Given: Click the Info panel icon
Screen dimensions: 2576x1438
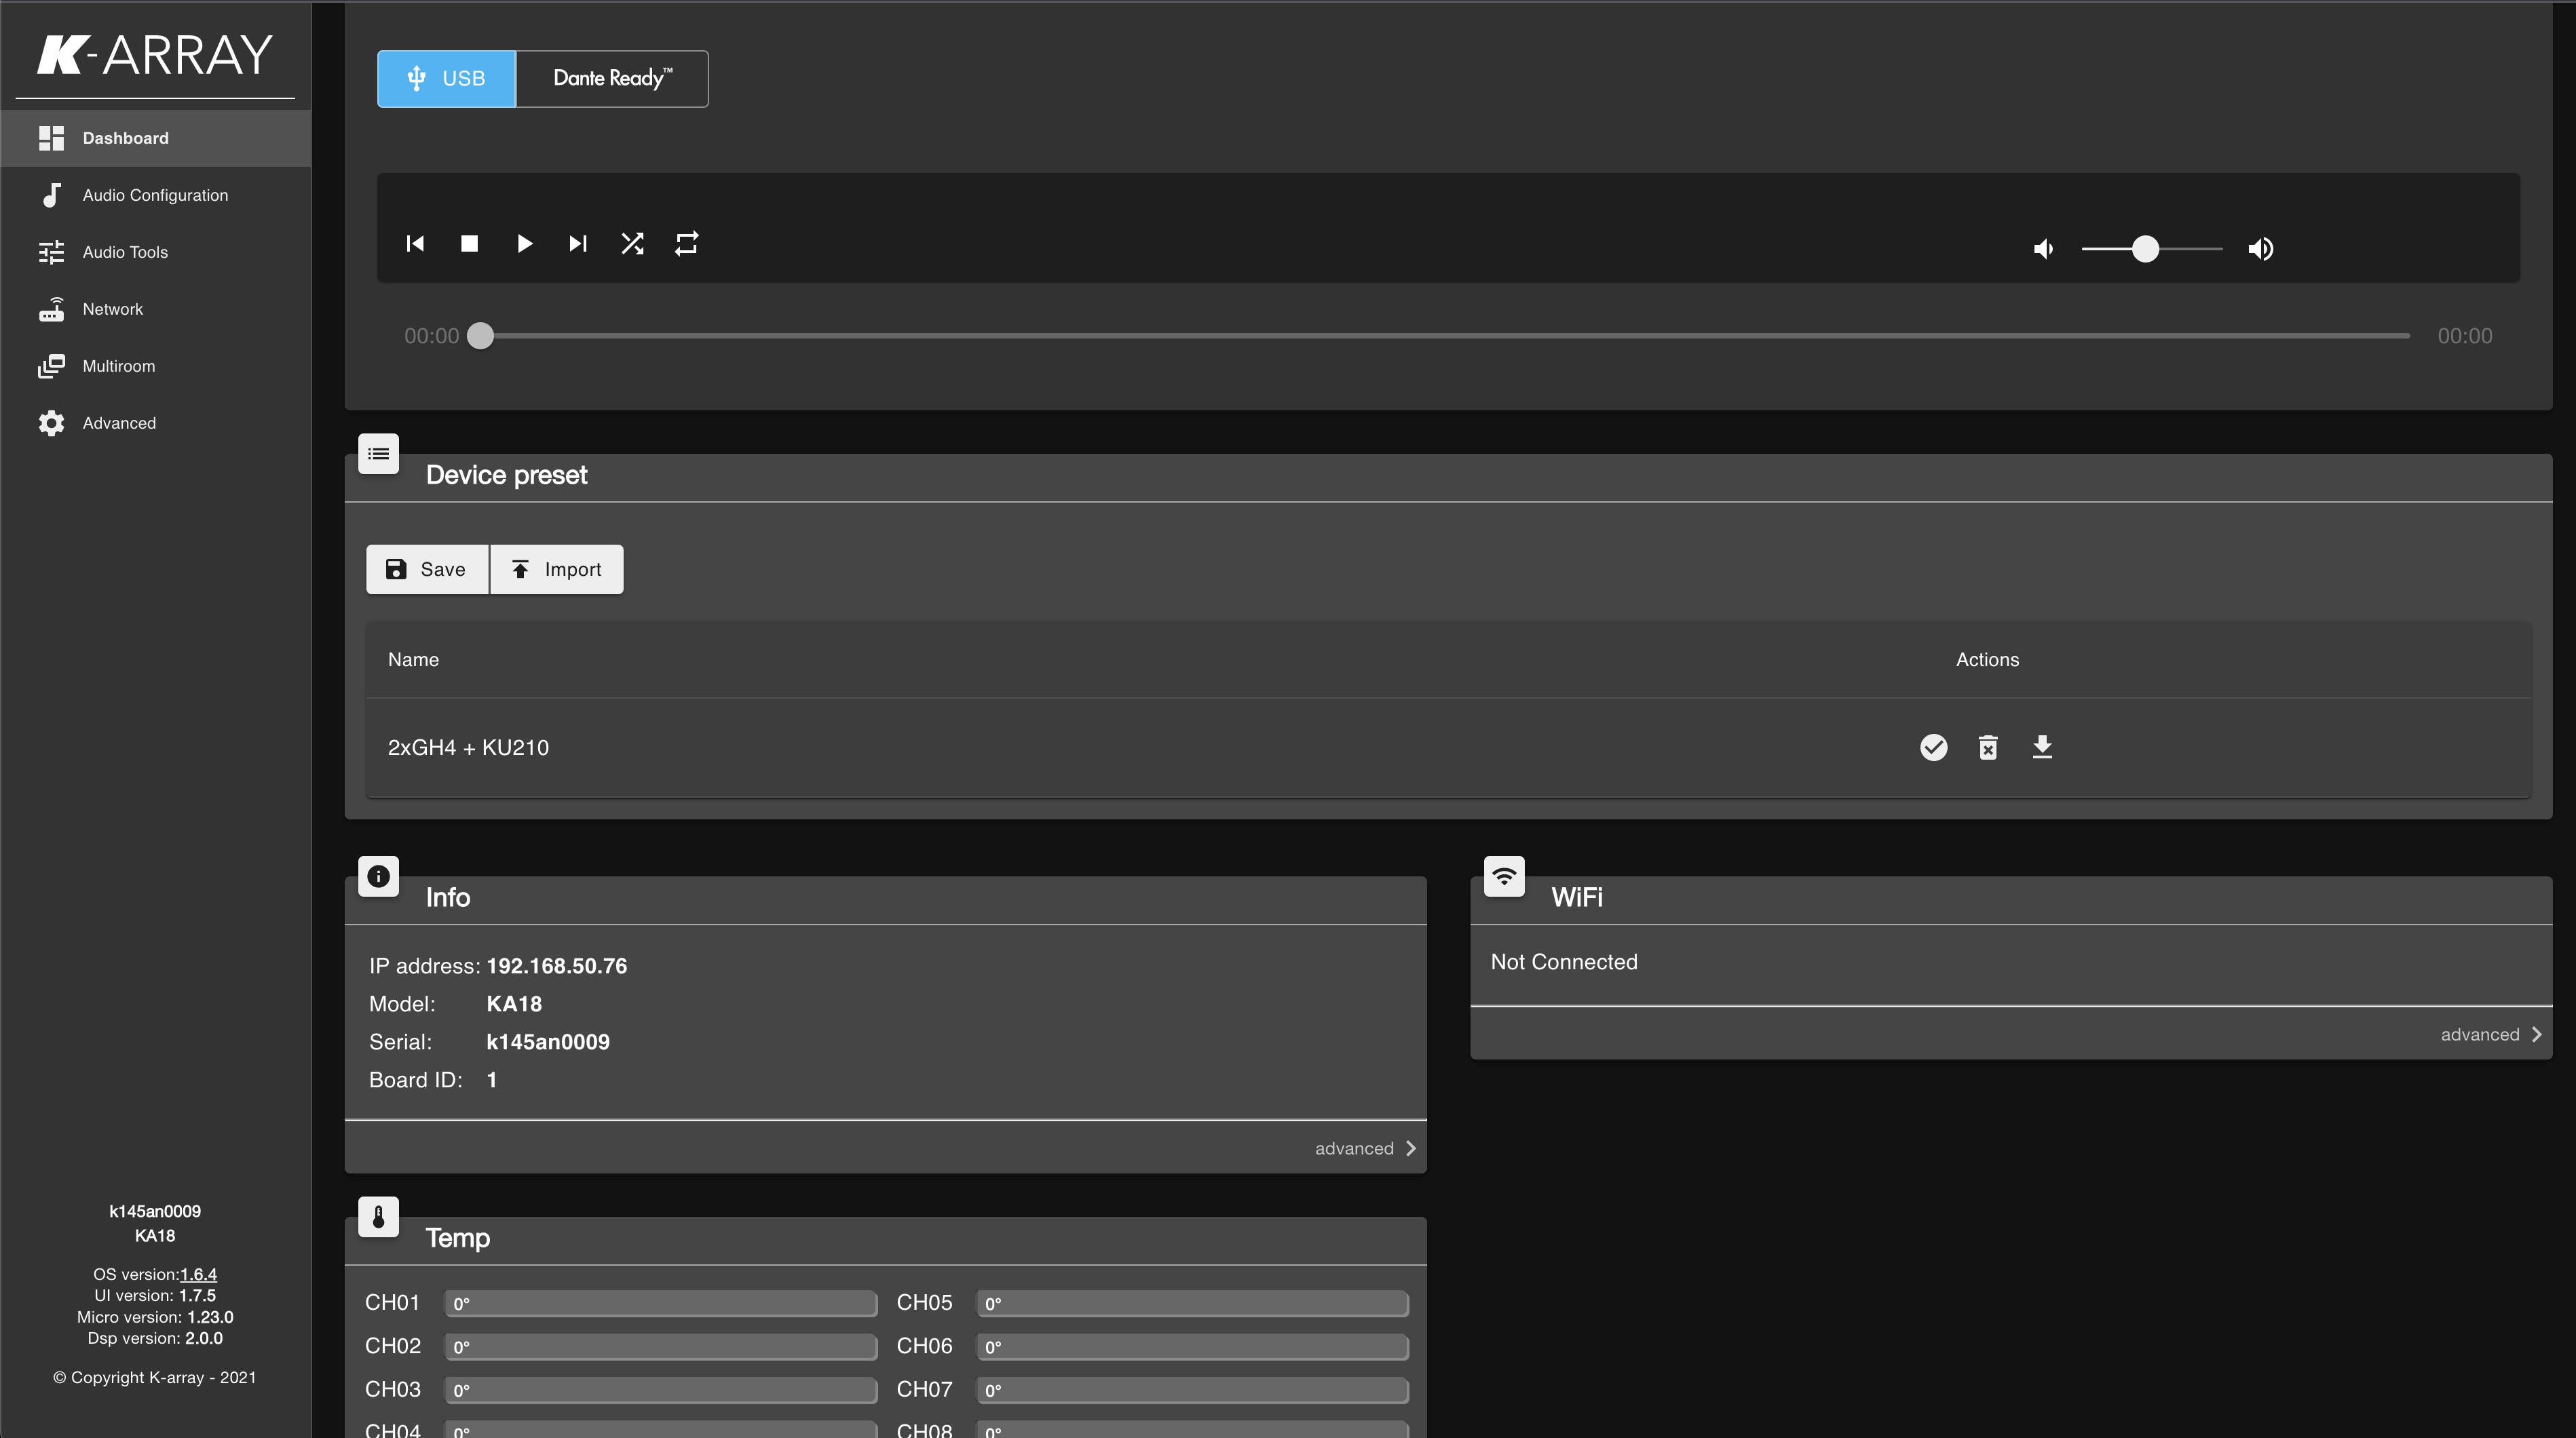Looking at the screenshot, I should (x=378, y=876).
